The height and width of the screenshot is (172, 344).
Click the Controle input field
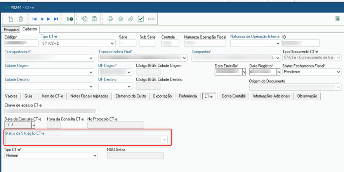[170, 43]
